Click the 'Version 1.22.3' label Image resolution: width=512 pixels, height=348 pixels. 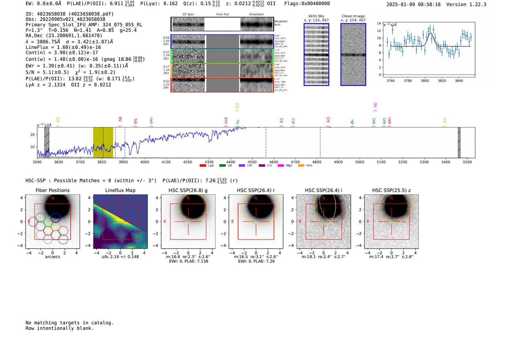[466, 4]
